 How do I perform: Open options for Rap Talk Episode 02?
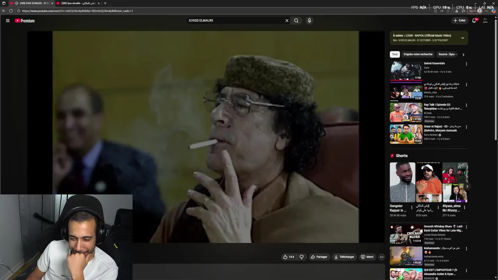[466, 105]
